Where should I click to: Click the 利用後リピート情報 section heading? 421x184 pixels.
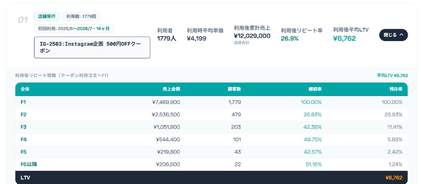[62, 76]
